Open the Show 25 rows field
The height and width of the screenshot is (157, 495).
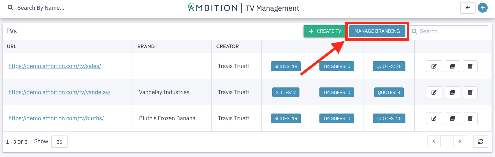point(59,142)
